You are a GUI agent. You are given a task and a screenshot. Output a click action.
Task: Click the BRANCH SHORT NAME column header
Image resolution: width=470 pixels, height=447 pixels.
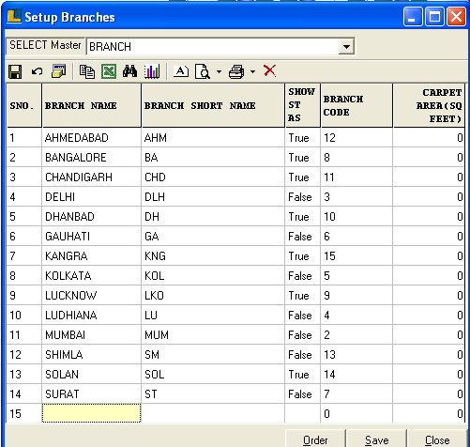click(213, 105)
